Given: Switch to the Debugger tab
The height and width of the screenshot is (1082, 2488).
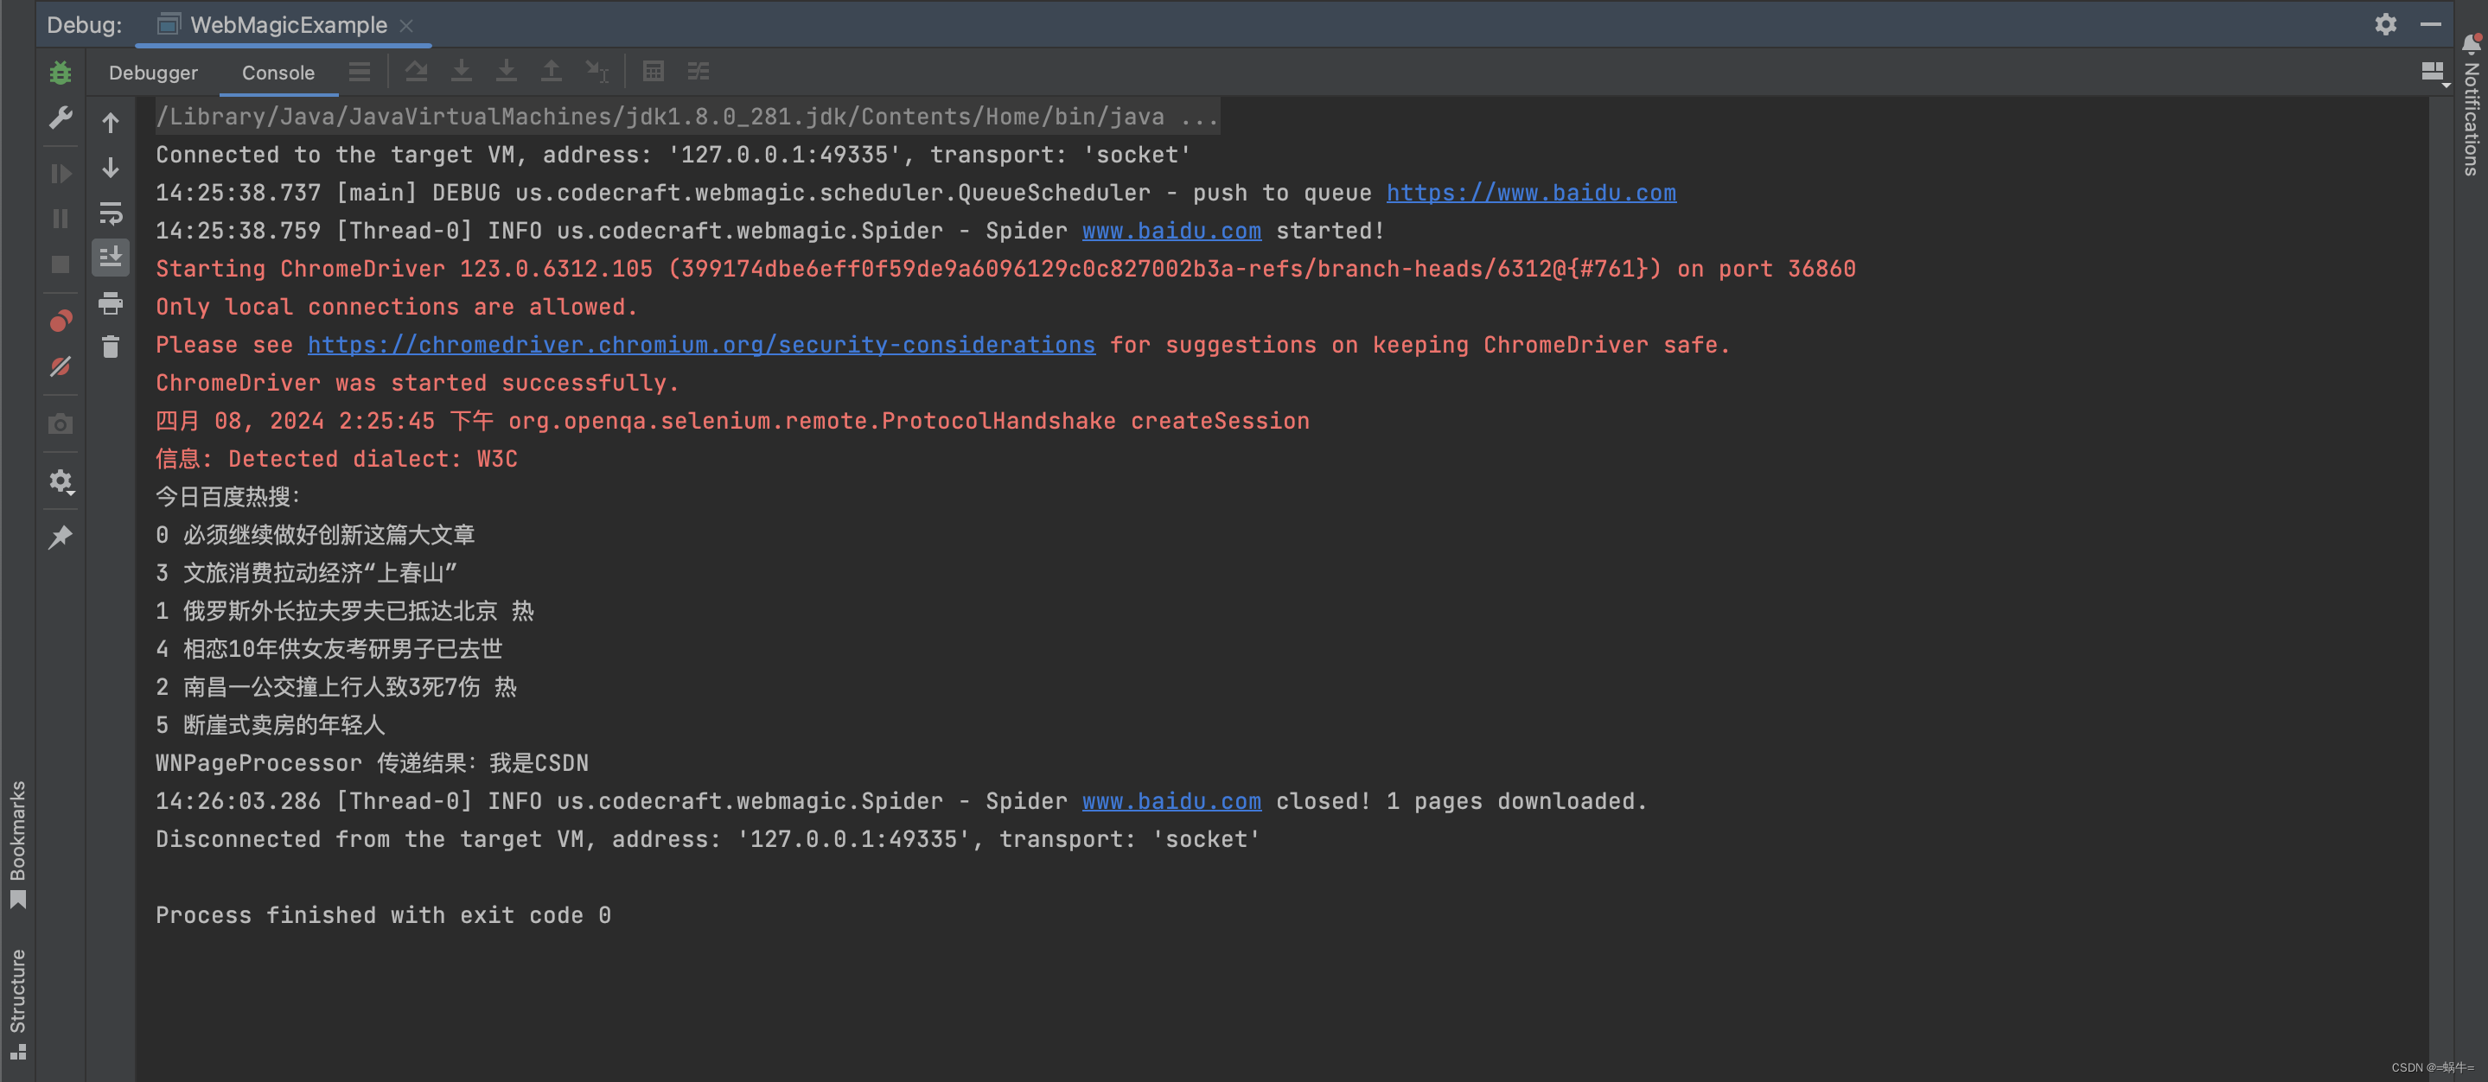Looking at the screenshot, I should 152,72.
